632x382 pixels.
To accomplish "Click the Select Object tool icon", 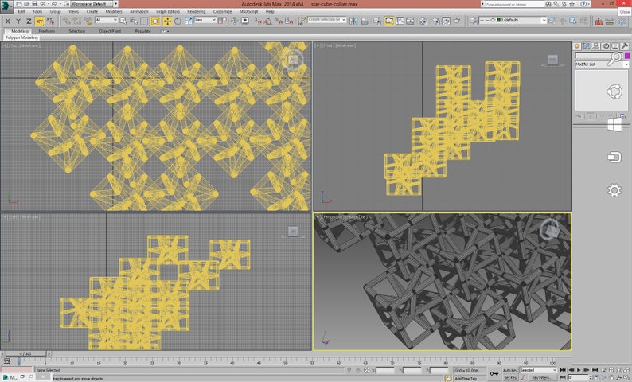I will pos(123,21).
